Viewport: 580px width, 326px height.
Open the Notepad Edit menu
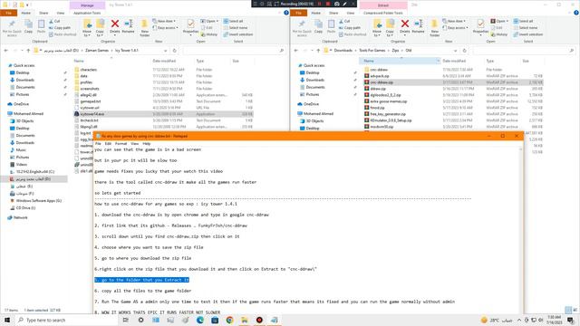108,143
